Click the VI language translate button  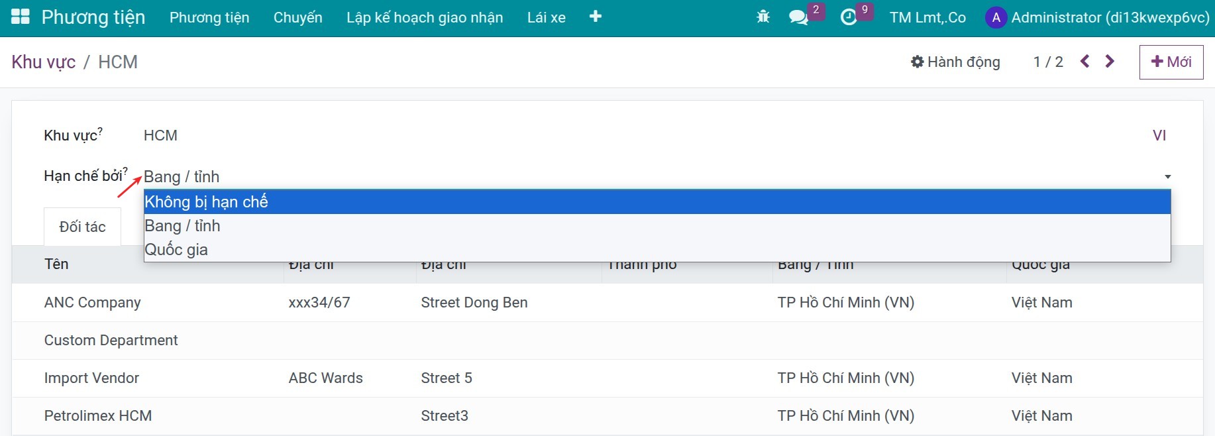coord(1159,136)
